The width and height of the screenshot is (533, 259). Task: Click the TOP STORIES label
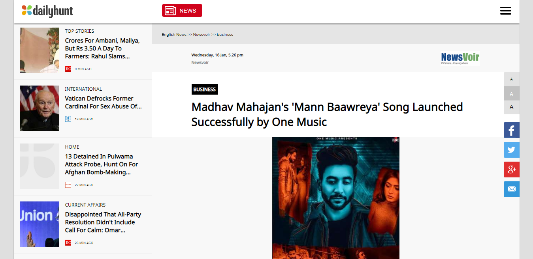coord(79,31)
